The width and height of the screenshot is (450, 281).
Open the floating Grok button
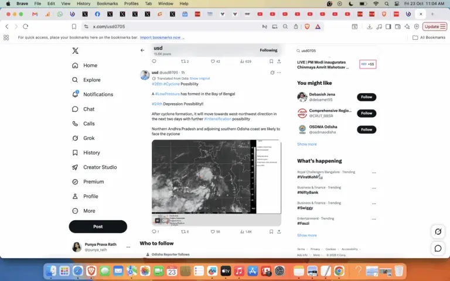(x=438, y=232)
